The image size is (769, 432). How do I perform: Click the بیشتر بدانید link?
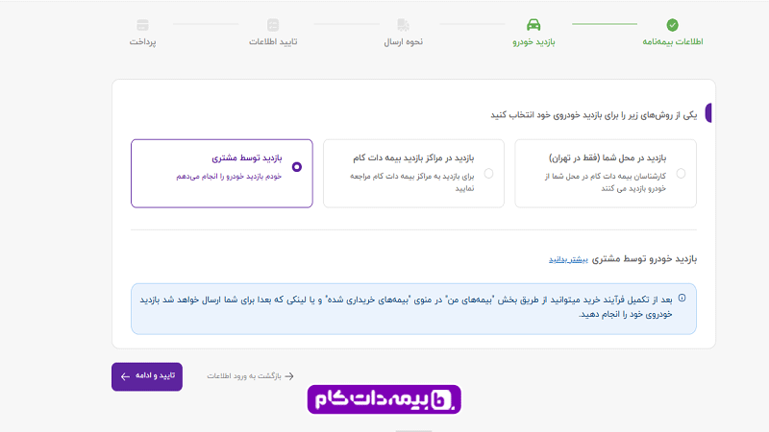click(x=568, y=259)
